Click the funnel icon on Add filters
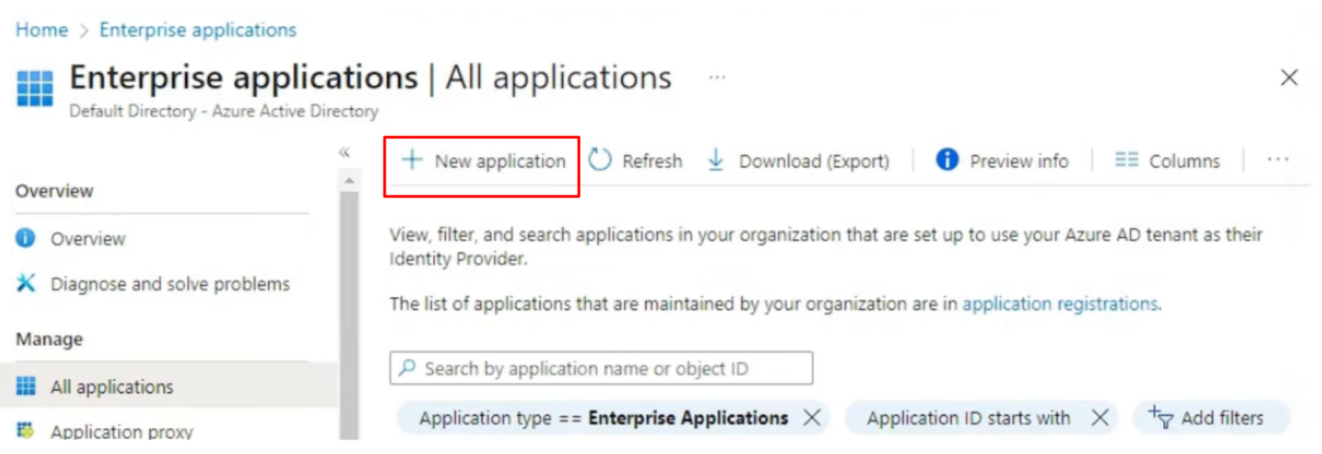This screenshot has height=454, width=1322. tap(1161, 417)
